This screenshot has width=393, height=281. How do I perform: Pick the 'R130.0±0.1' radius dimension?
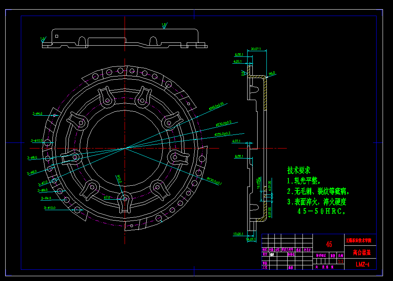click(214, 181)
